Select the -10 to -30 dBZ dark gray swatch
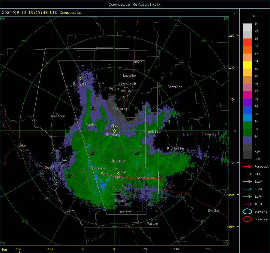 coord(247,155)
